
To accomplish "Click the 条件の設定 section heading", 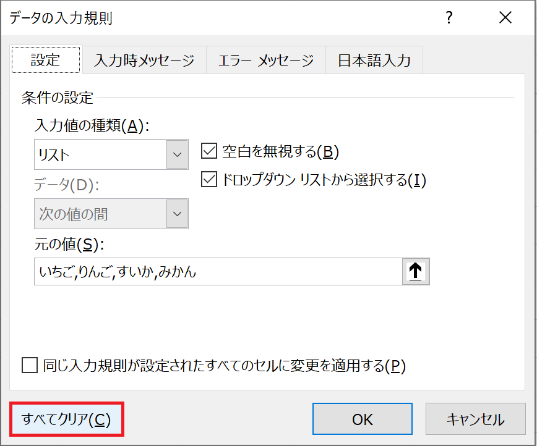I will 57,98.
